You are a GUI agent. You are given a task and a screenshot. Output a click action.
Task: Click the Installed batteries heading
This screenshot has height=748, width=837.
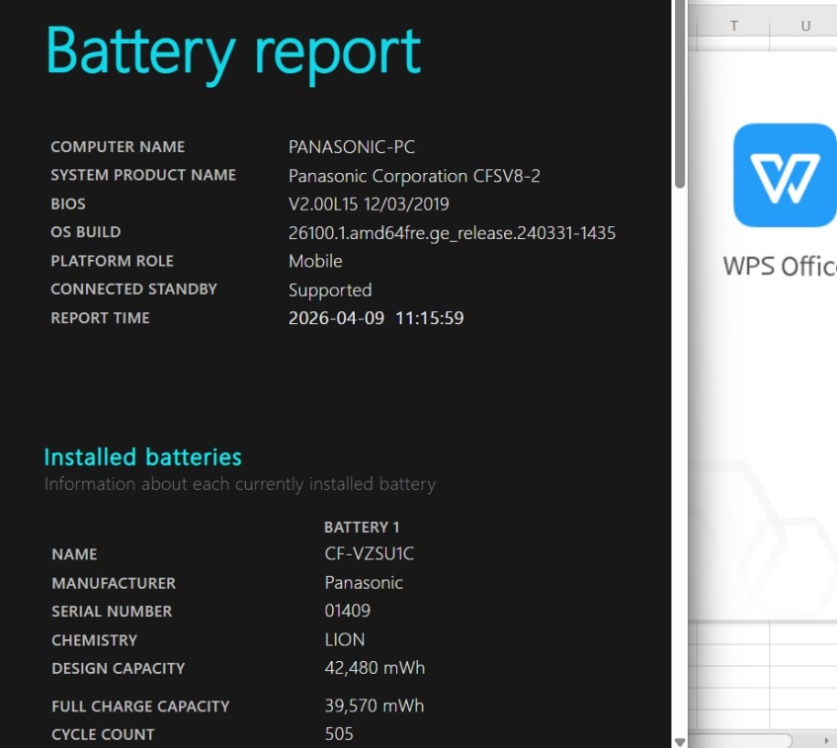[142, 457]
